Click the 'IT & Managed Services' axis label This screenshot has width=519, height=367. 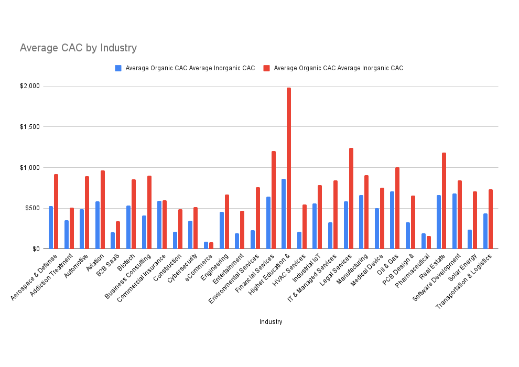pos(312,278)
